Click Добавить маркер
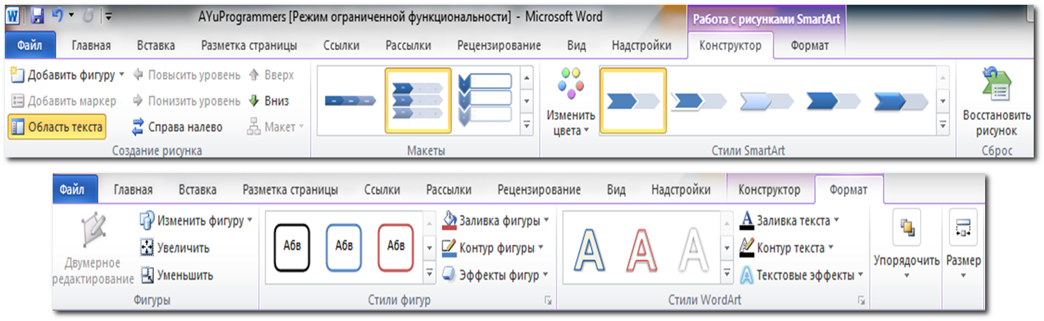Viewport: 1044px width, 321px height. (x=64, y=101)
